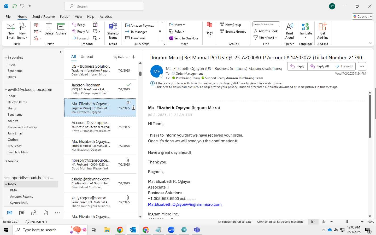Open the Translate menu

click(306, 31)
